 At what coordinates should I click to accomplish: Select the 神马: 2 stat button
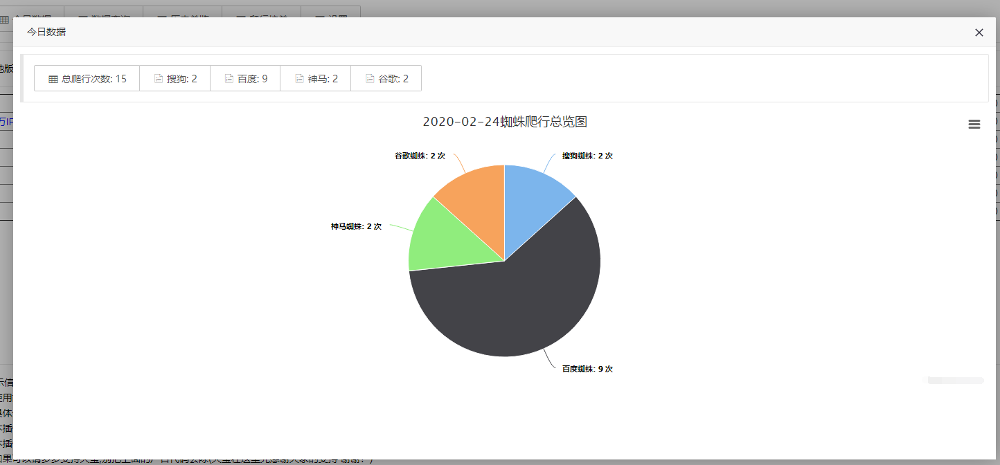pos(316,78)
